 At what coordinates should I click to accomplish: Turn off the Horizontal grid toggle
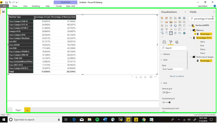(x=168, y=102)
